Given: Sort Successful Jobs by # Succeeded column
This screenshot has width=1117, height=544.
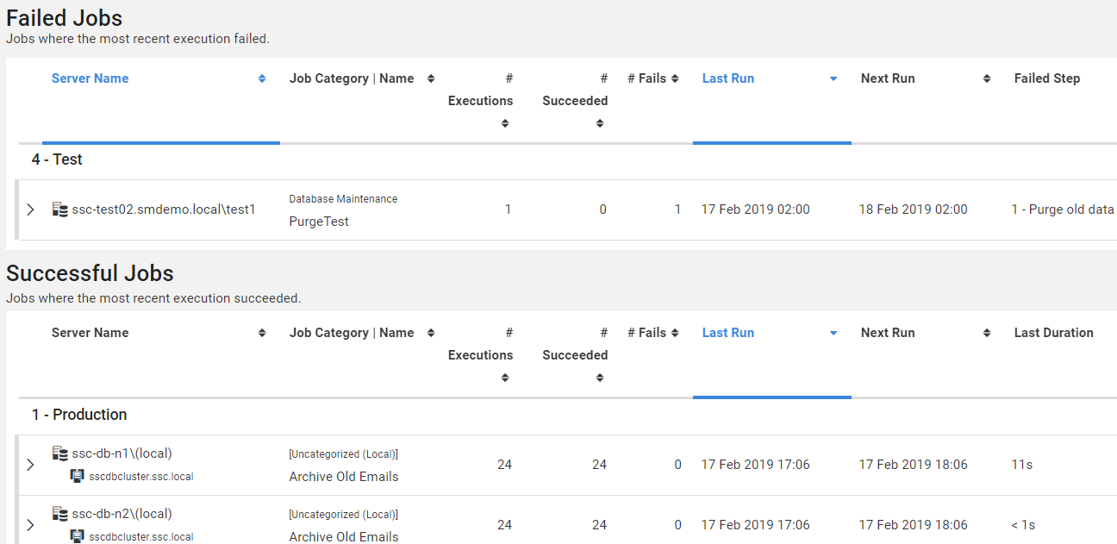Looking at the screenshot, I should pyautogui.click(x=575, y=355).
